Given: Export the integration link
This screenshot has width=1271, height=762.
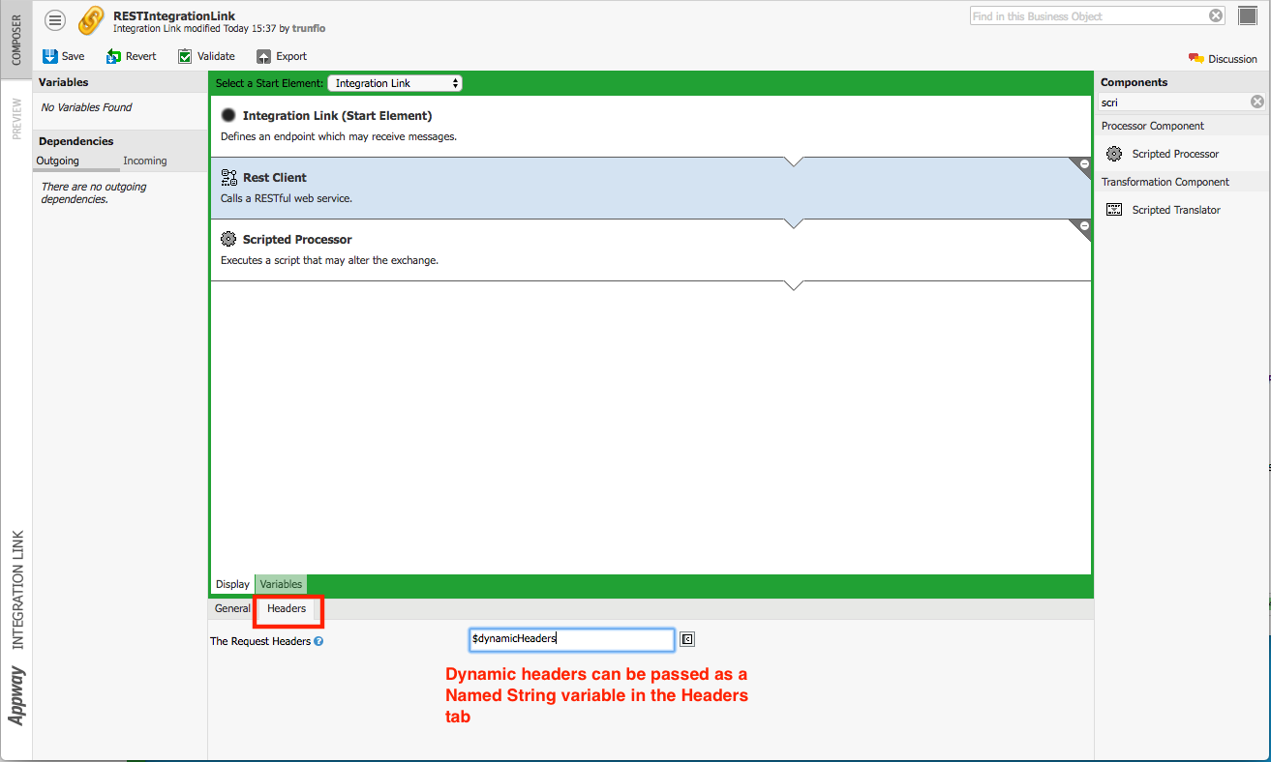Looking at the screenshot, I should click(282, 56).
